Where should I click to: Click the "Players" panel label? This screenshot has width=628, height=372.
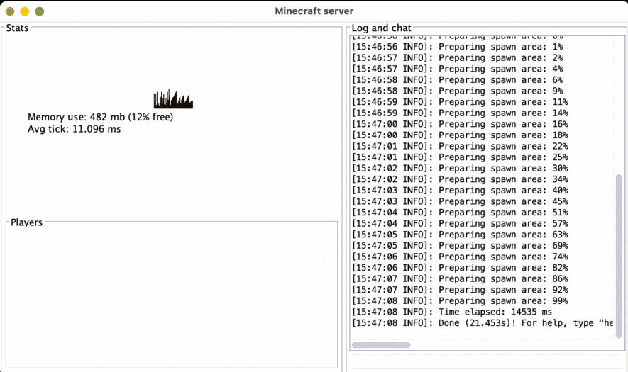(26, 222)
